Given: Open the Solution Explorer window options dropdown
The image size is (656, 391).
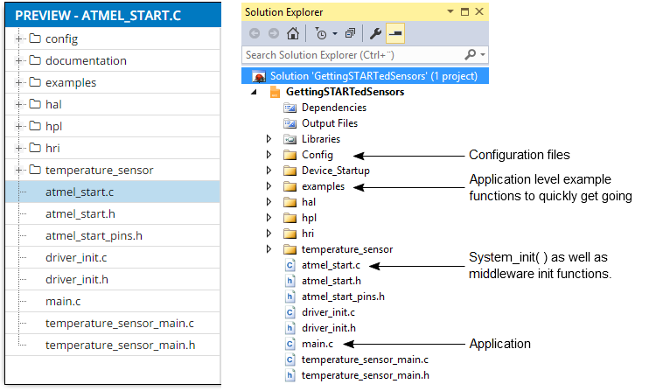Looking at the screenshot, I should [x=450, y=11].
